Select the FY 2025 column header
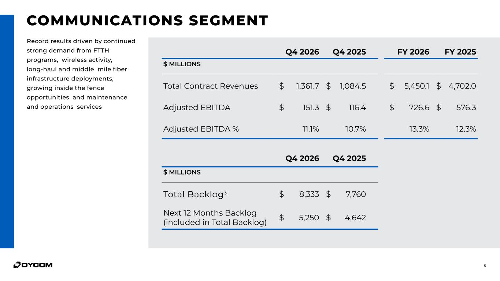 tap(460, 52)
